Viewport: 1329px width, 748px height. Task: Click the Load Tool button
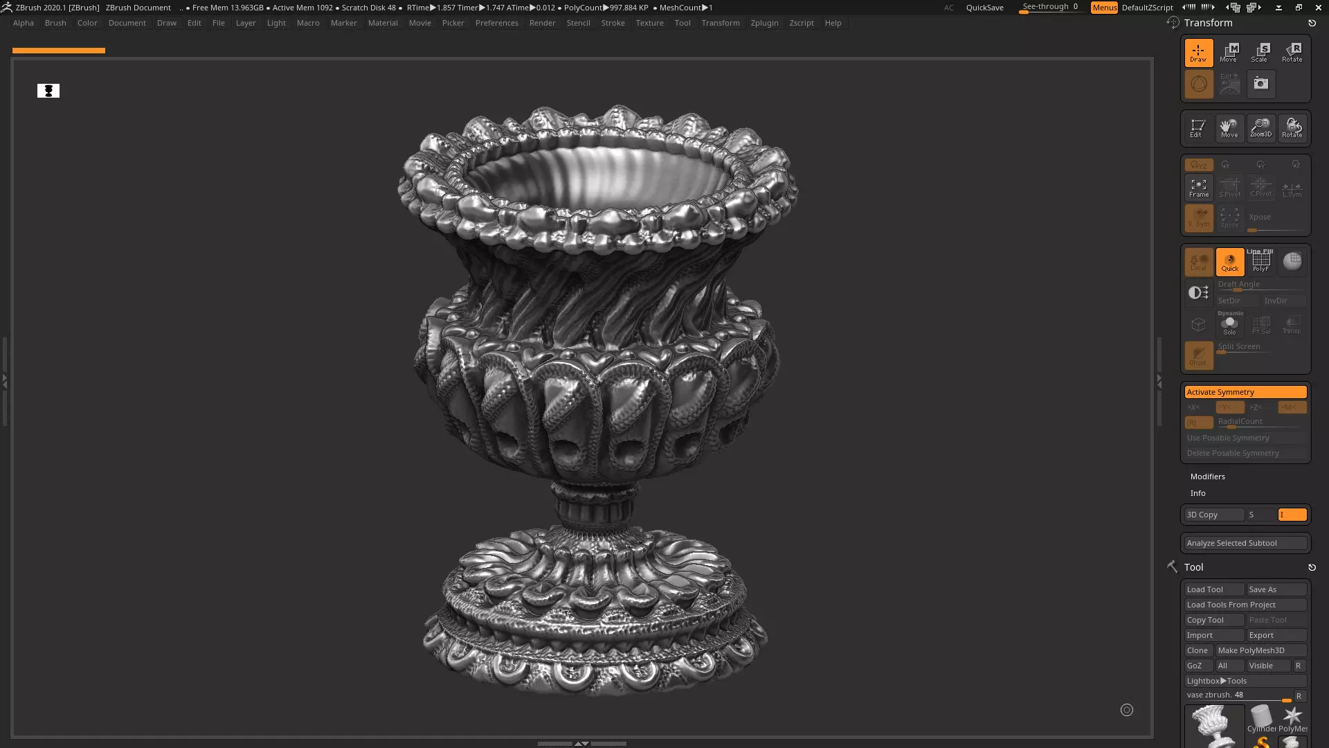click(1214, 589)
